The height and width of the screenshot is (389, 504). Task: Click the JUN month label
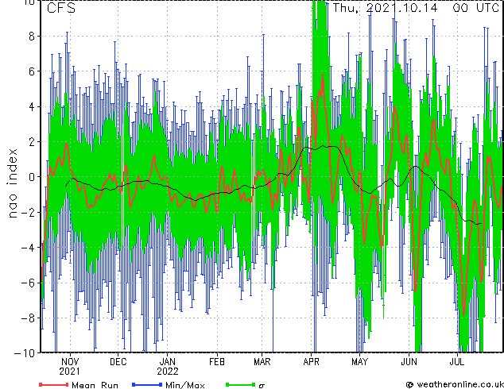[409, 362]
